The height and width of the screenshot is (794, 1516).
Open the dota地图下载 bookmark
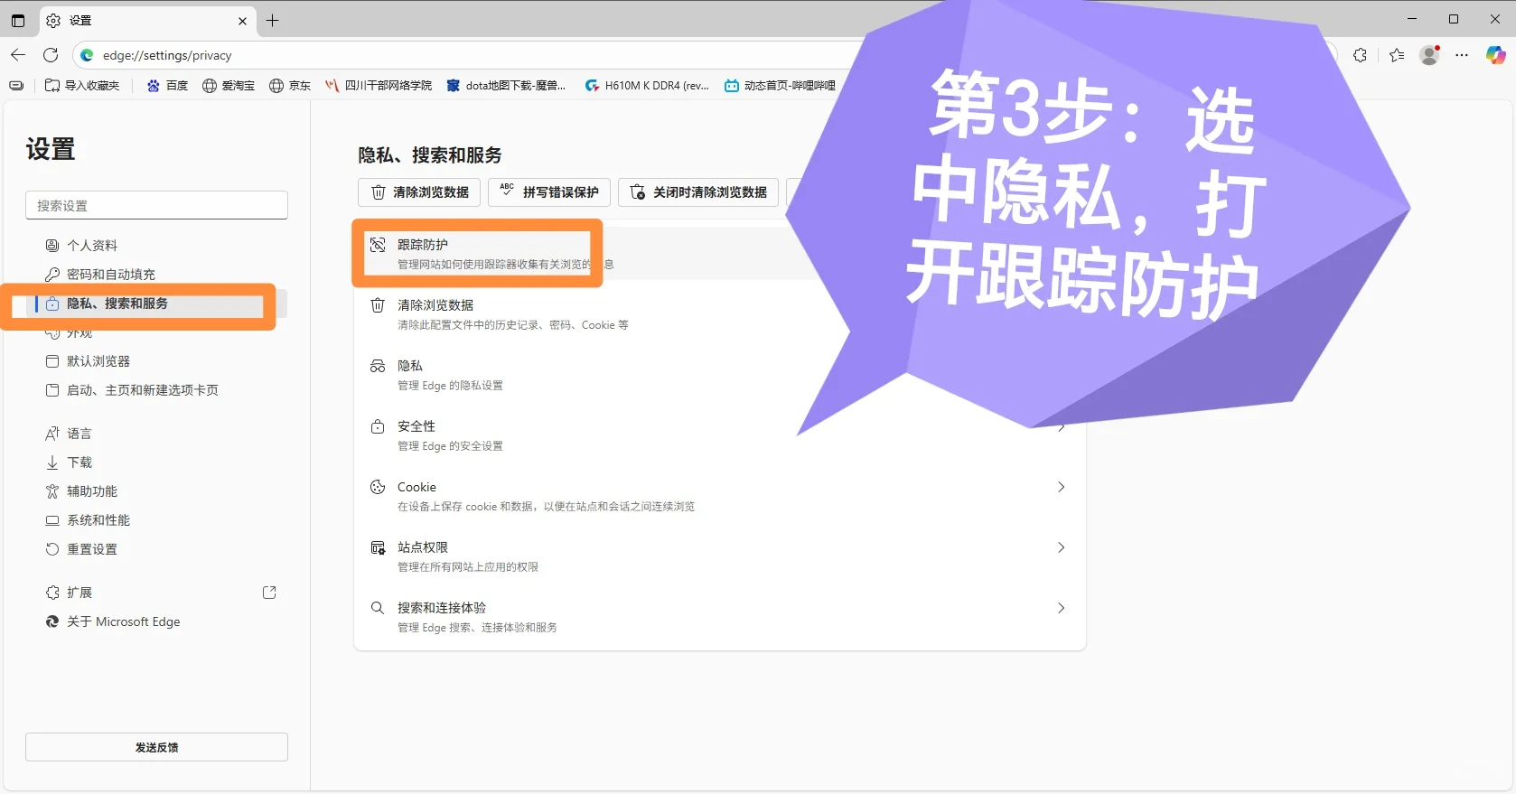click(506, 86)
